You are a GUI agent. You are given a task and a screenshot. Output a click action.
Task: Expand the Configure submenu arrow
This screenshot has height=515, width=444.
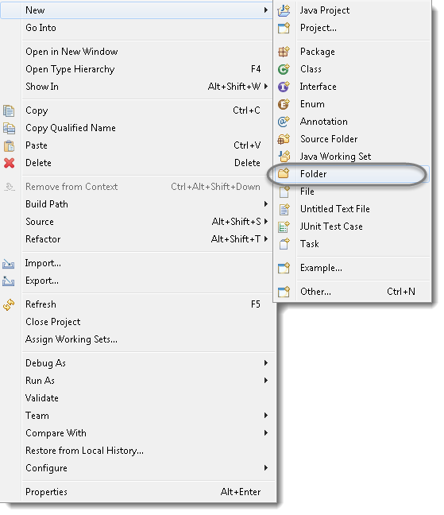tap(266, 467)
